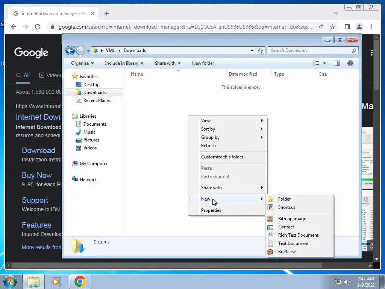Select Downloads in the navigation pane
This screenshot has width=385, height=289.
[94, 93]
